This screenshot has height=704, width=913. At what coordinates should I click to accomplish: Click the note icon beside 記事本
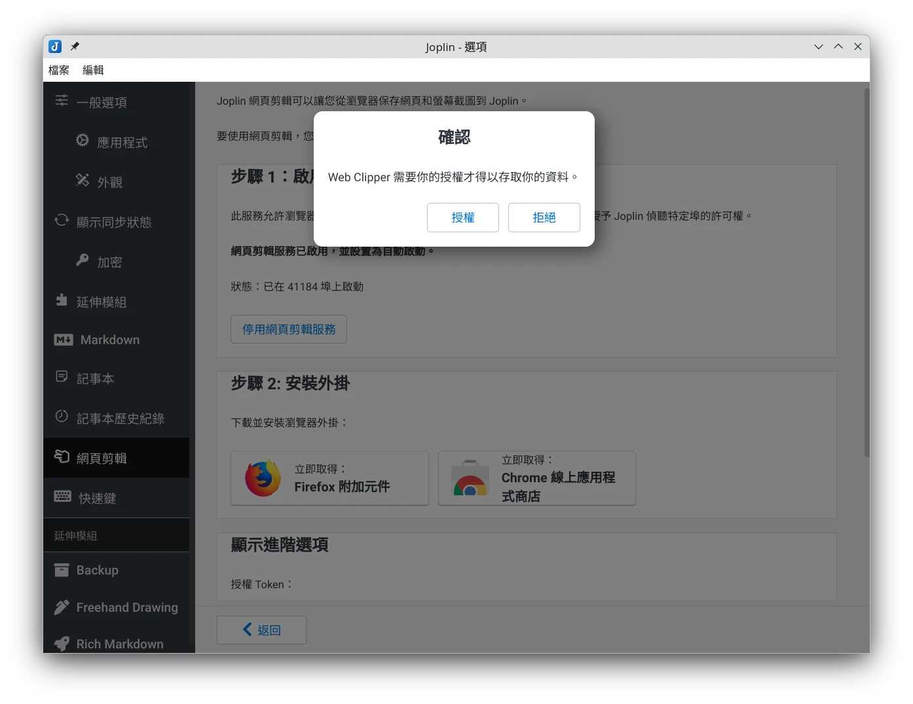tap(62, 376)
